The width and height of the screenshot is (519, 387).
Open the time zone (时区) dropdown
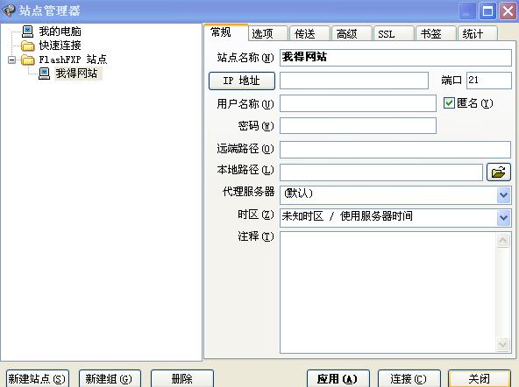tap(503, 217)
